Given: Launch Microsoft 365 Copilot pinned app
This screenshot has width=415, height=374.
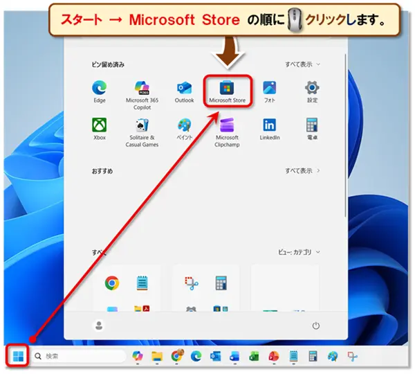Looking at the screenshot, I should 142,96.
